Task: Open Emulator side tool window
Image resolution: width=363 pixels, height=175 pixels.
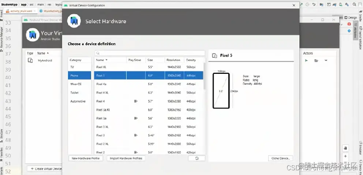Action: 361,148
